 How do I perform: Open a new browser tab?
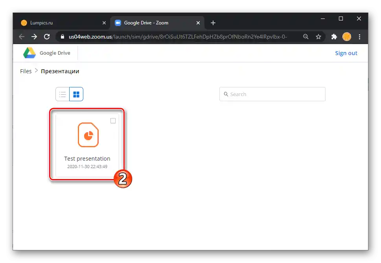click(x=213, y=23)
